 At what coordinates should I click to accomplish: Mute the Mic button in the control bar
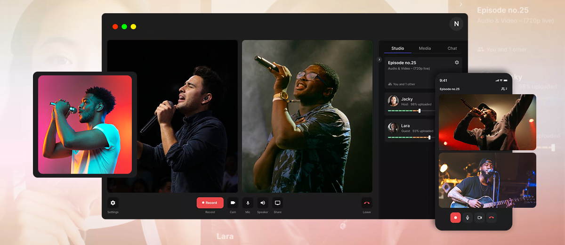[x=248, y=203]
